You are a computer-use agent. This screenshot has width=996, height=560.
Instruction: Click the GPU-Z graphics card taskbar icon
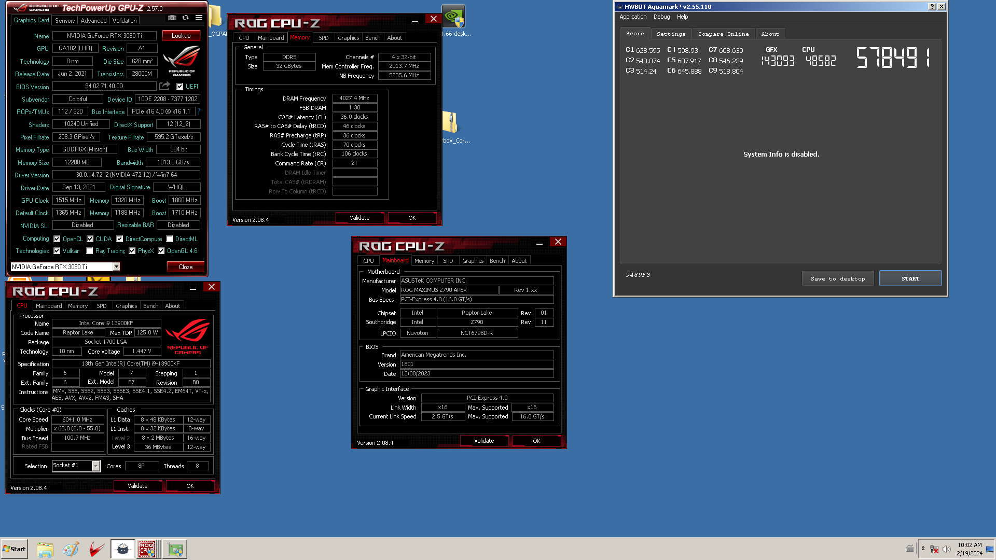tap(175, 549)
